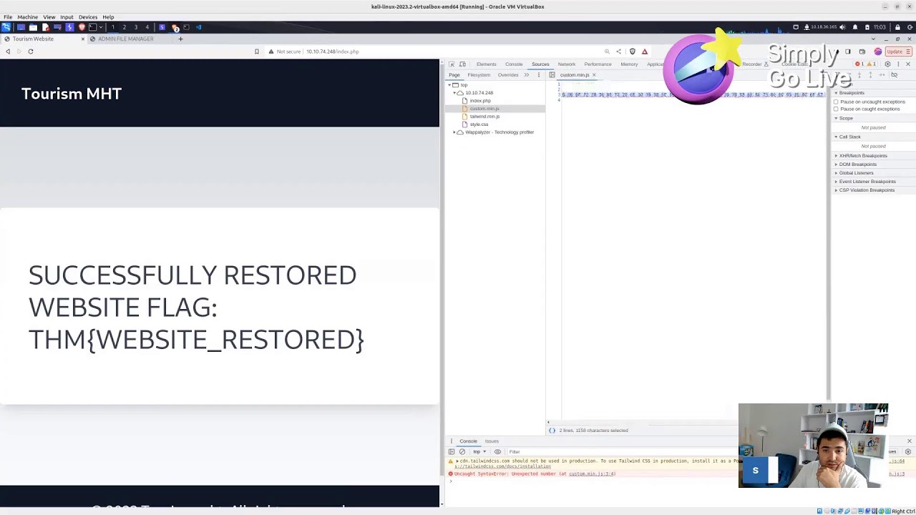
Task: Select style.css in file tree
Action: click(x=479, y=124)
